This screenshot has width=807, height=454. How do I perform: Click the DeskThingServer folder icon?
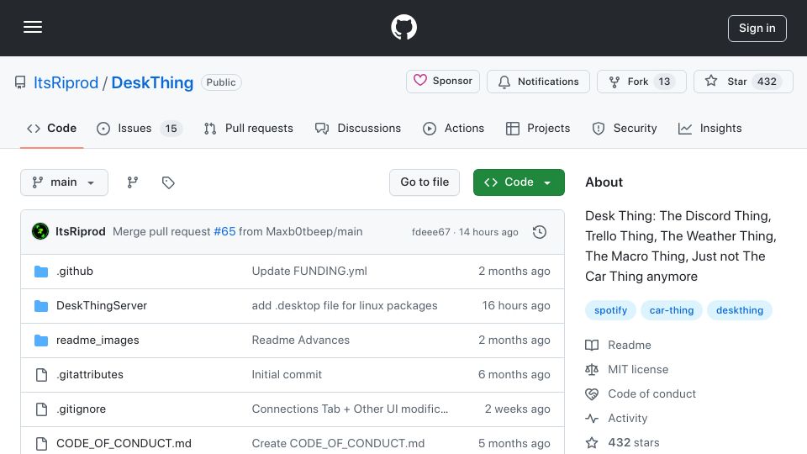click(41, 306)
